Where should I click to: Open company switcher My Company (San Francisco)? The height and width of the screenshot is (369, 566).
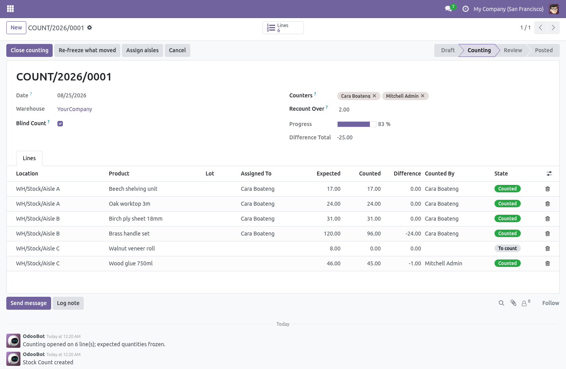[508, 9]
